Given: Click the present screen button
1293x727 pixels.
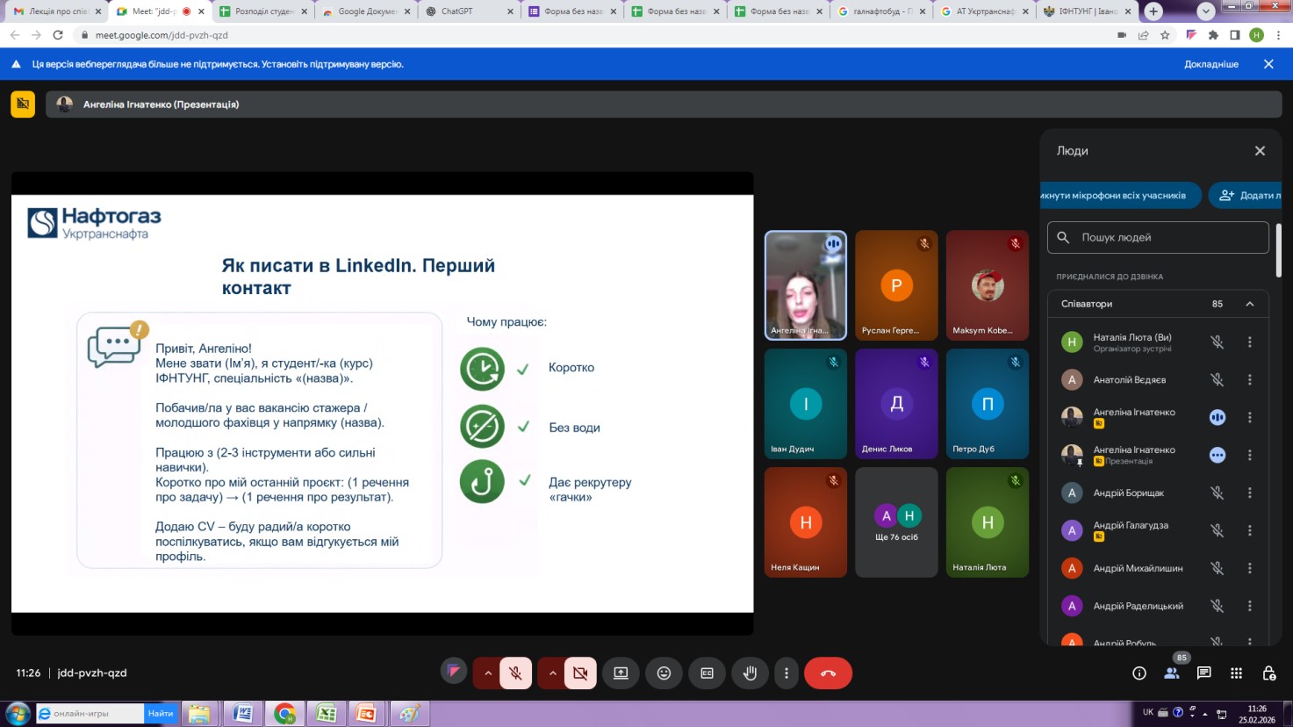Looking at the screenshot, I should point(621,673).
